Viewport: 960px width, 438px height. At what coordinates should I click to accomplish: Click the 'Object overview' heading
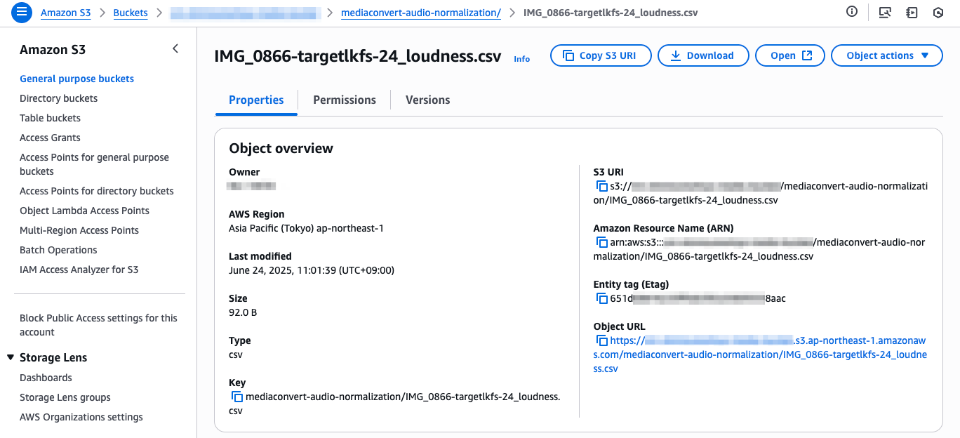281,148
